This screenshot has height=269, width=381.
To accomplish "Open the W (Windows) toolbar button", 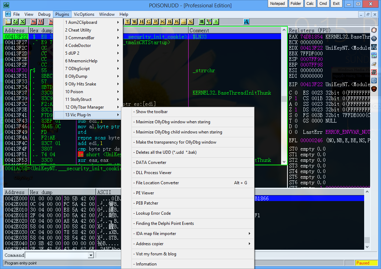I will coord(135,22).
